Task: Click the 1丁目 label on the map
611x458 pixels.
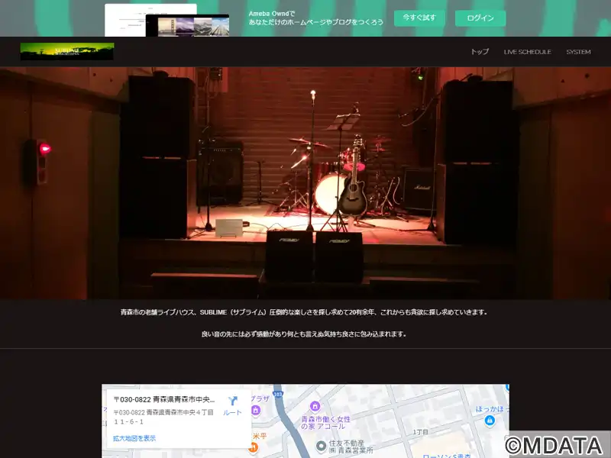Action: 421,432
